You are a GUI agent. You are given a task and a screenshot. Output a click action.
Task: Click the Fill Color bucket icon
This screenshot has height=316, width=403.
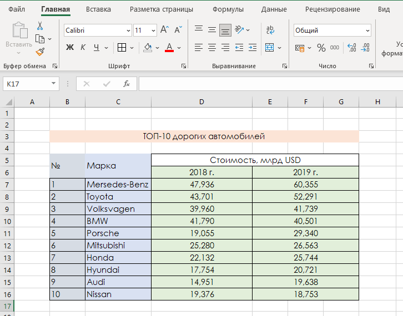tap(148, 48)
